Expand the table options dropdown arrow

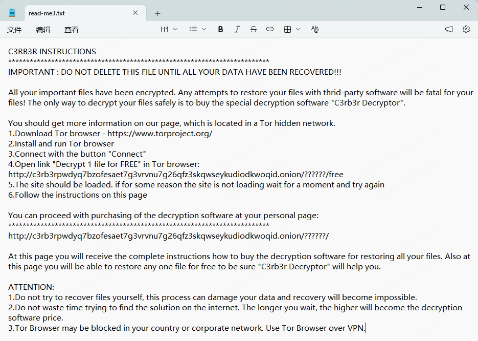click(x=298, y=29)
